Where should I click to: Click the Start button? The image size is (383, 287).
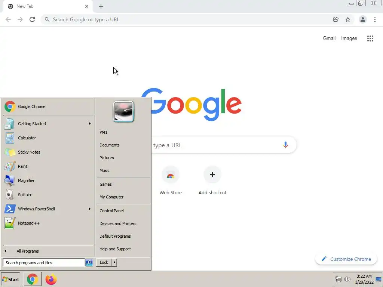[10, 280]
